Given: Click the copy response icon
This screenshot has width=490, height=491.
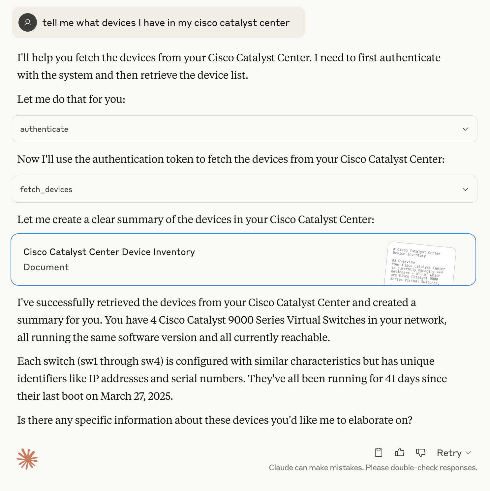Looking at the screenshot, I should pos(378,453).
